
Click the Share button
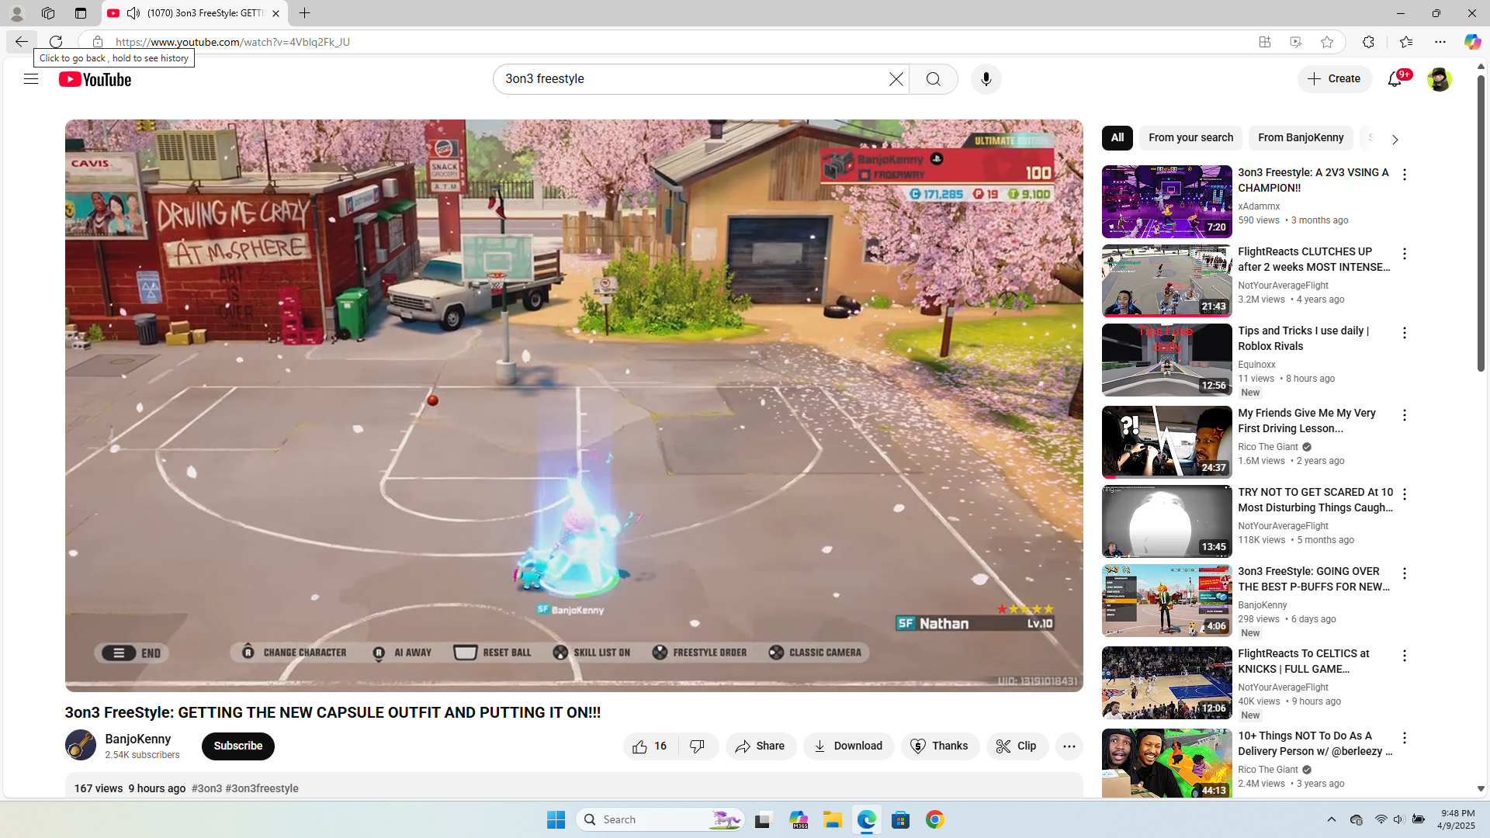pyautogui.click(x=761, y=746)
